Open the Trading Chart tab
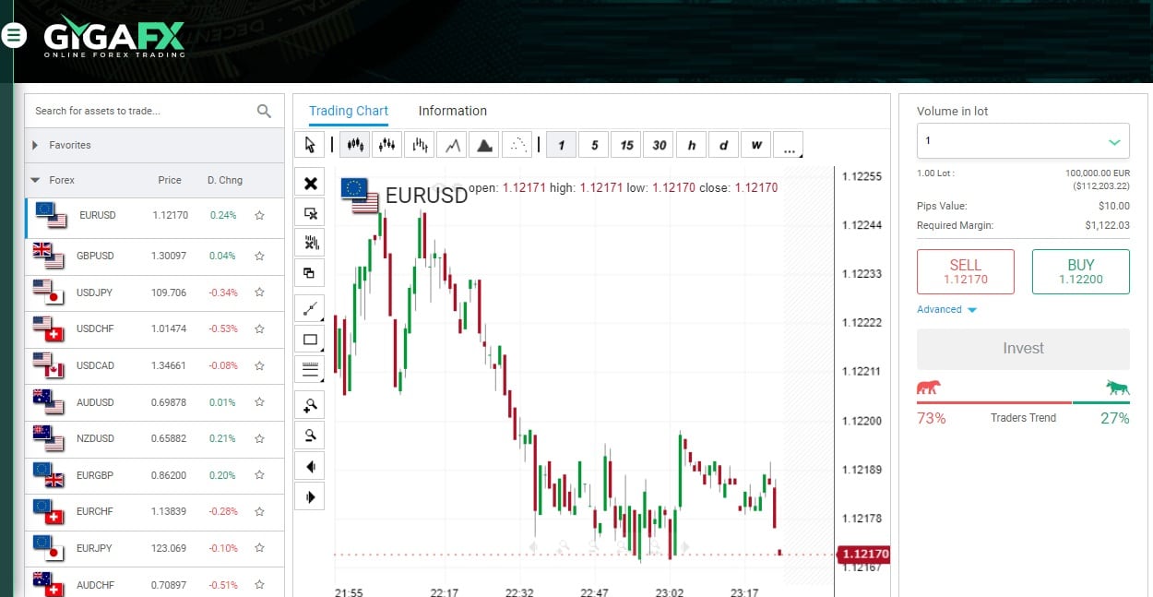Screen dimensions: 1153x597 (x=349, y=111)
